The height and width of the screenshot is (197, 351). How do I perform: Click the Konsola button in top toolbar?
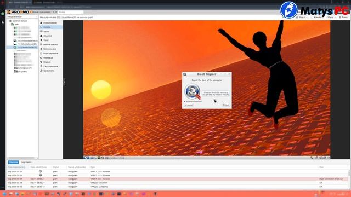coord(316,17)
